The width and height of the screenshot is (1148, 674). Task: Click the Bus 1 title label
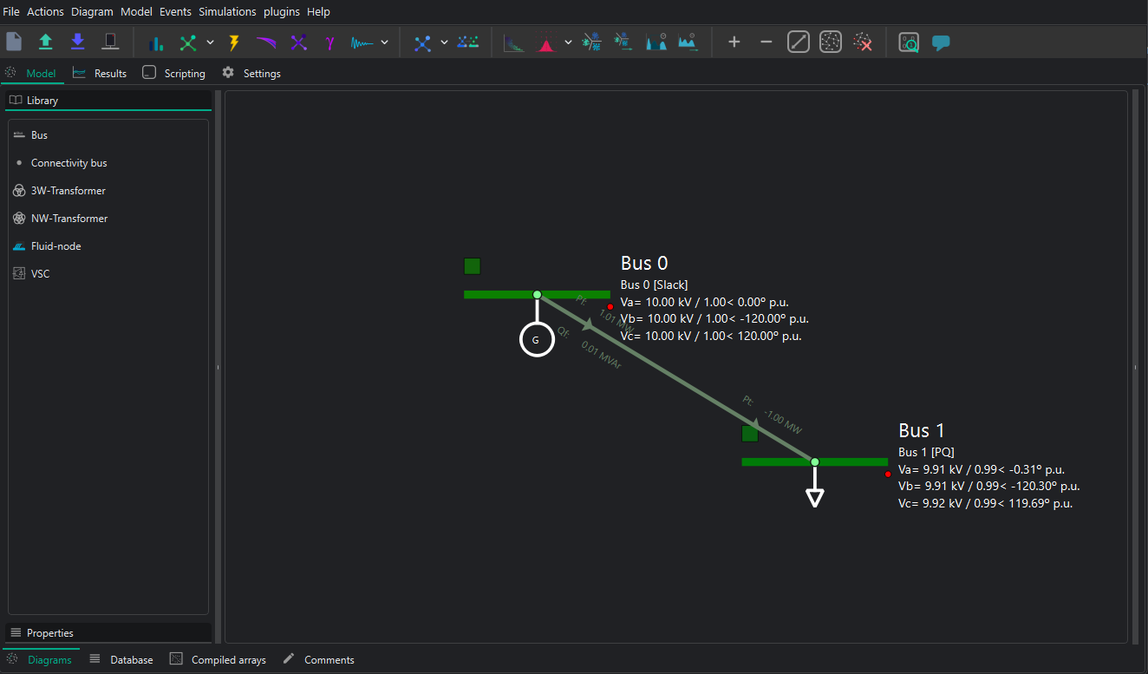click(x=922, y=430)
